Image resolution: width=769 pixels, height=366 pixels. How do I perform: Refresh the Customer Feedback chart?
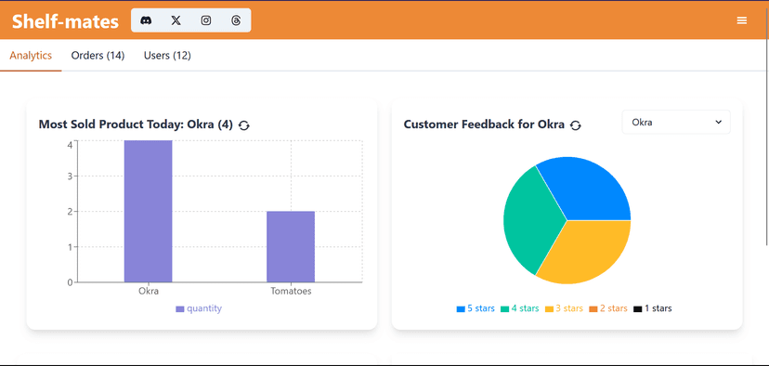click(x=576, y=125)
